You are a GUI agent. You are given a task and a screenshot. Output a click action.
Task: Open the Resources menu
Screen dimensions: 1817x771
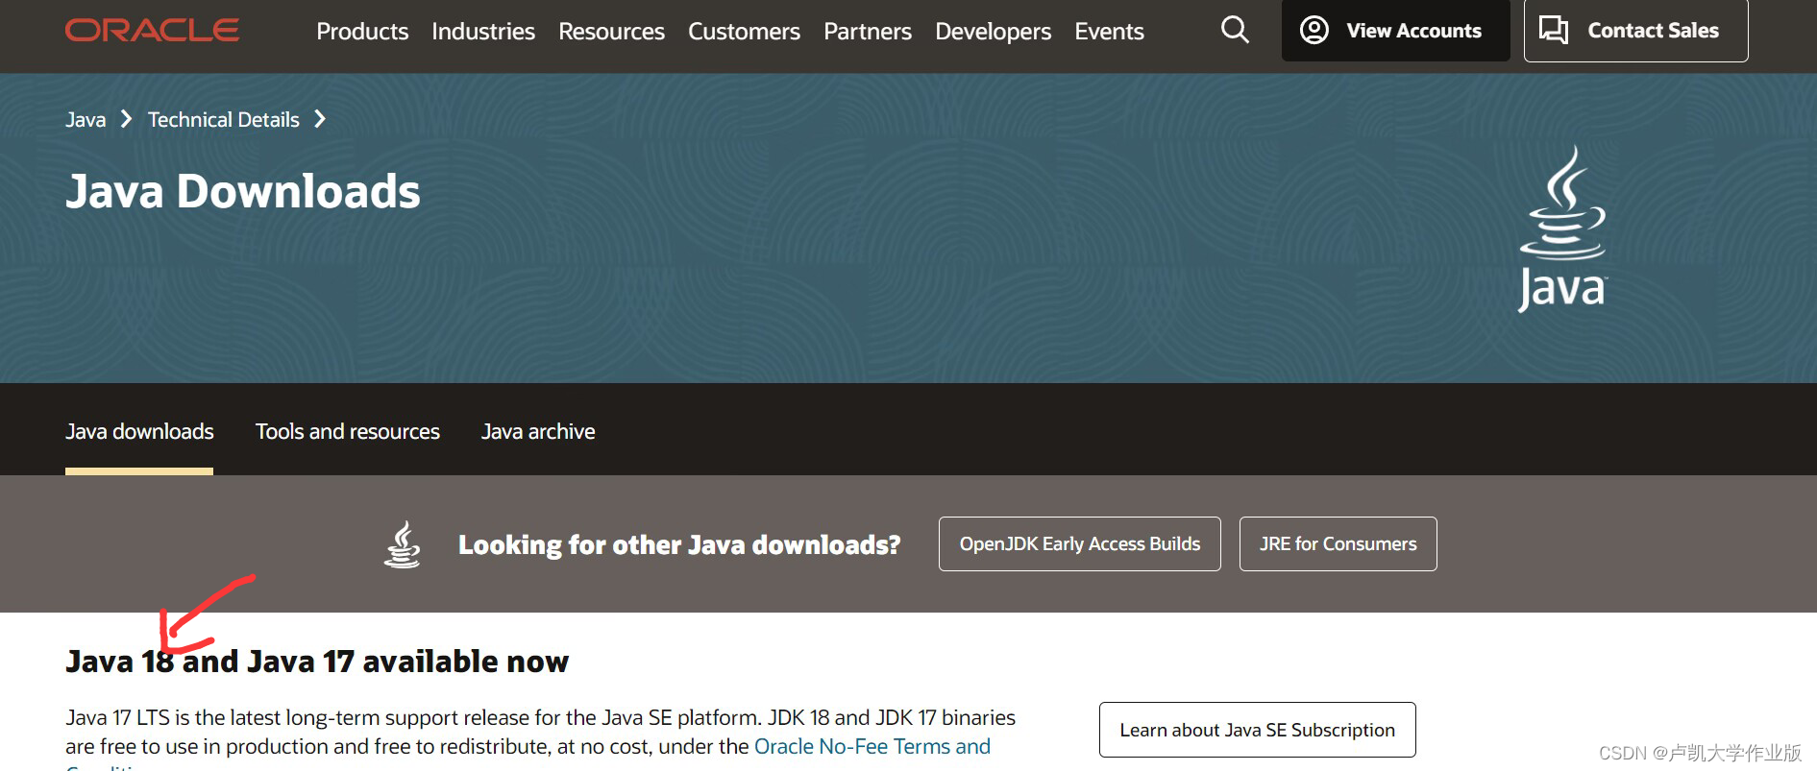click(x=611, y=32)
